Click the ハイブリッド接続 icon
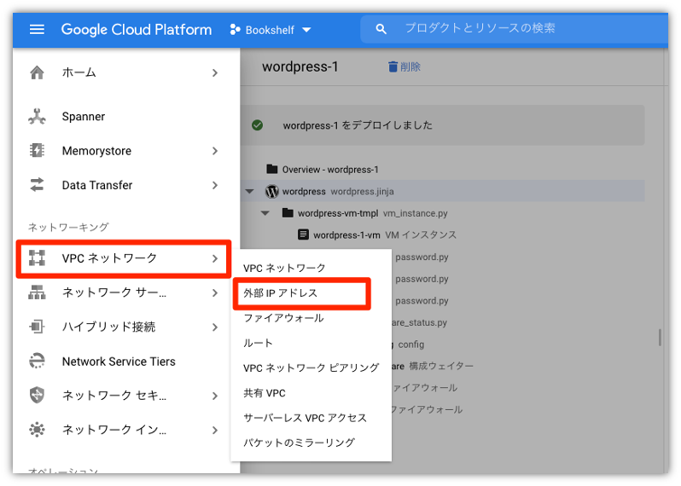681x486 pixels. [x=37, y=327]
